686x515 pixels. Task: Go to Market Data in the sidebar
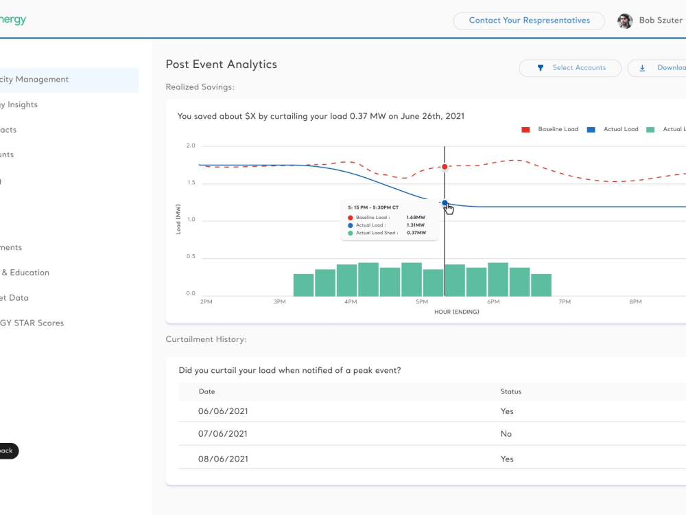point(14,298)
